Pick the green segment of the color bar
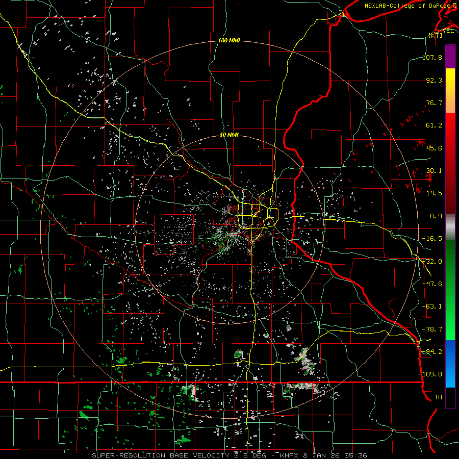This screenshot has height=459, width=459. click(x=450, y=290)
